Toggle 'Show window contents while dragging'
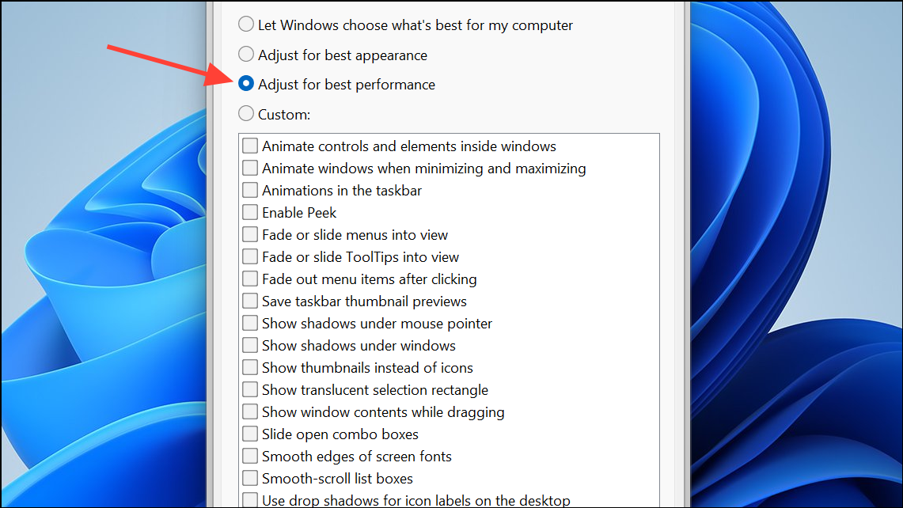 250,411
